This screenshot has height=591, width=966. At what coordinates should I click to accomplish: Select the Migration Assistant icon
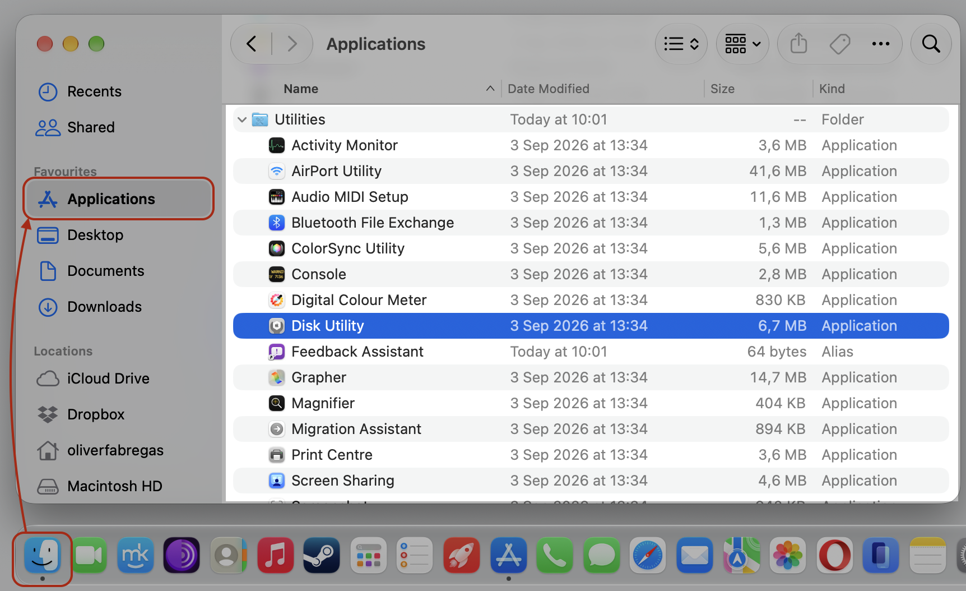coord(277,429)
